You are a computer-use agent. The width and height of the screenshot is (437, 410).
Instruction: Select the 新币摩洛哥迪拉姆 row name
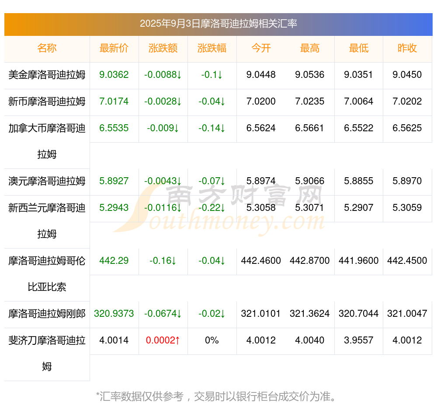pyautogui.click(x=47, y=102)
